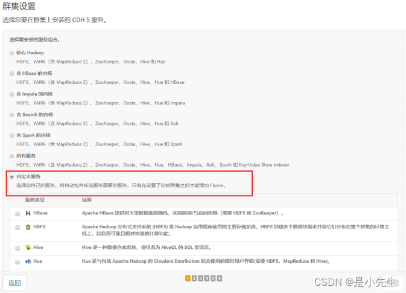Click the Hive service name text
406x293 pixels.
tap(38, 247)
